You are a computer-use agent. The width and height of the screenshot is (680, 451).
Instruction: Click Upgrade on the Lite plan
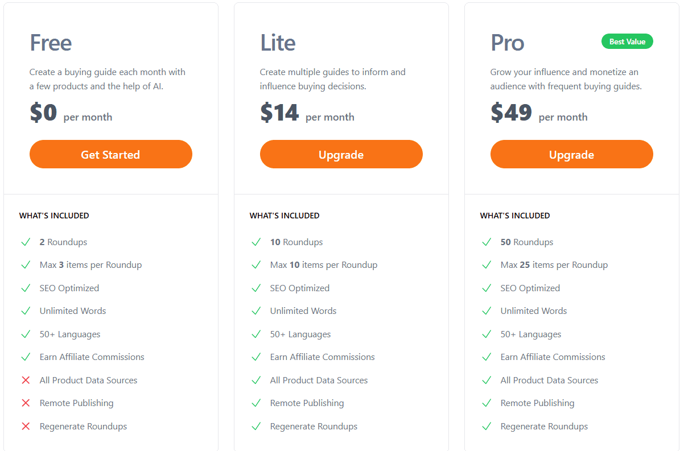tap(341, 154)
